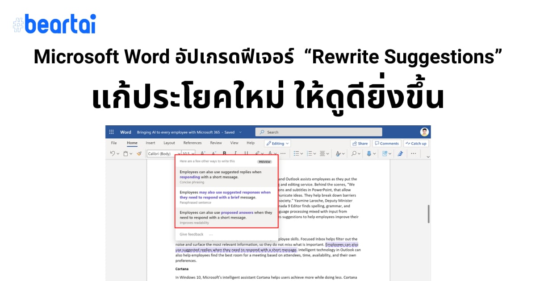Open the Help tab
The image size is (536, 281).
251,143
